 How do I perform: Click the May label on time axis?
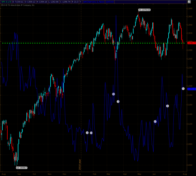click(x=139, y=174)
